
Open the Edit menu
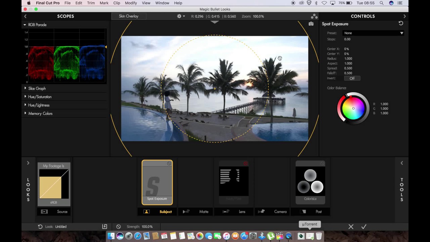click(79, 3)
